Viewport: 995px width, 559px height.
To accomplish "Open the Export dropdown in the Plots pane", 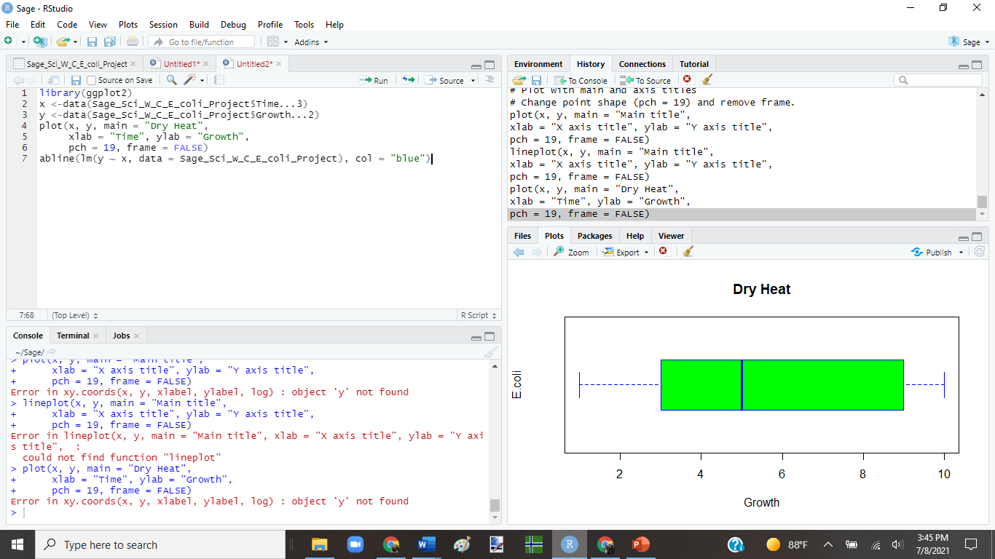I will 626,252.
